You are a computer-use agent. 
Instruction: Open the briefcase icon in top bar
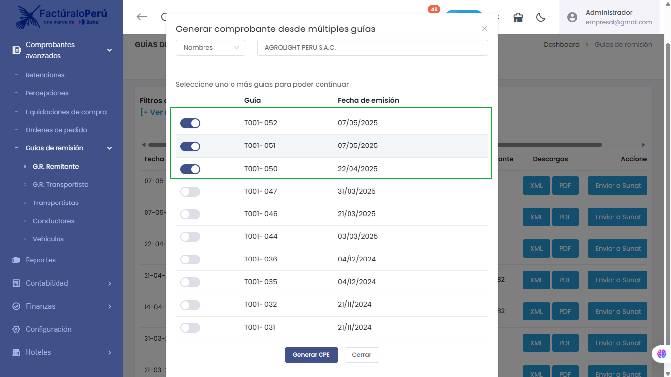coord(518,17)
